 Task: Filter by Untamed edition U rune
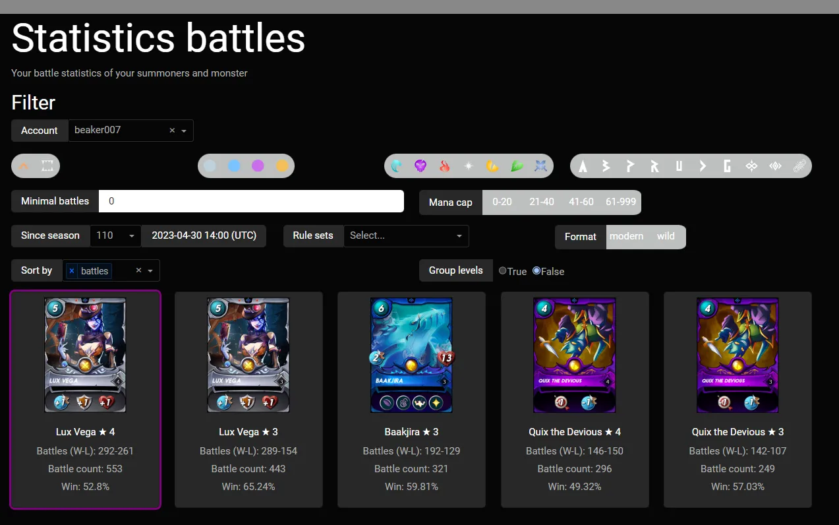coord(679,166)
